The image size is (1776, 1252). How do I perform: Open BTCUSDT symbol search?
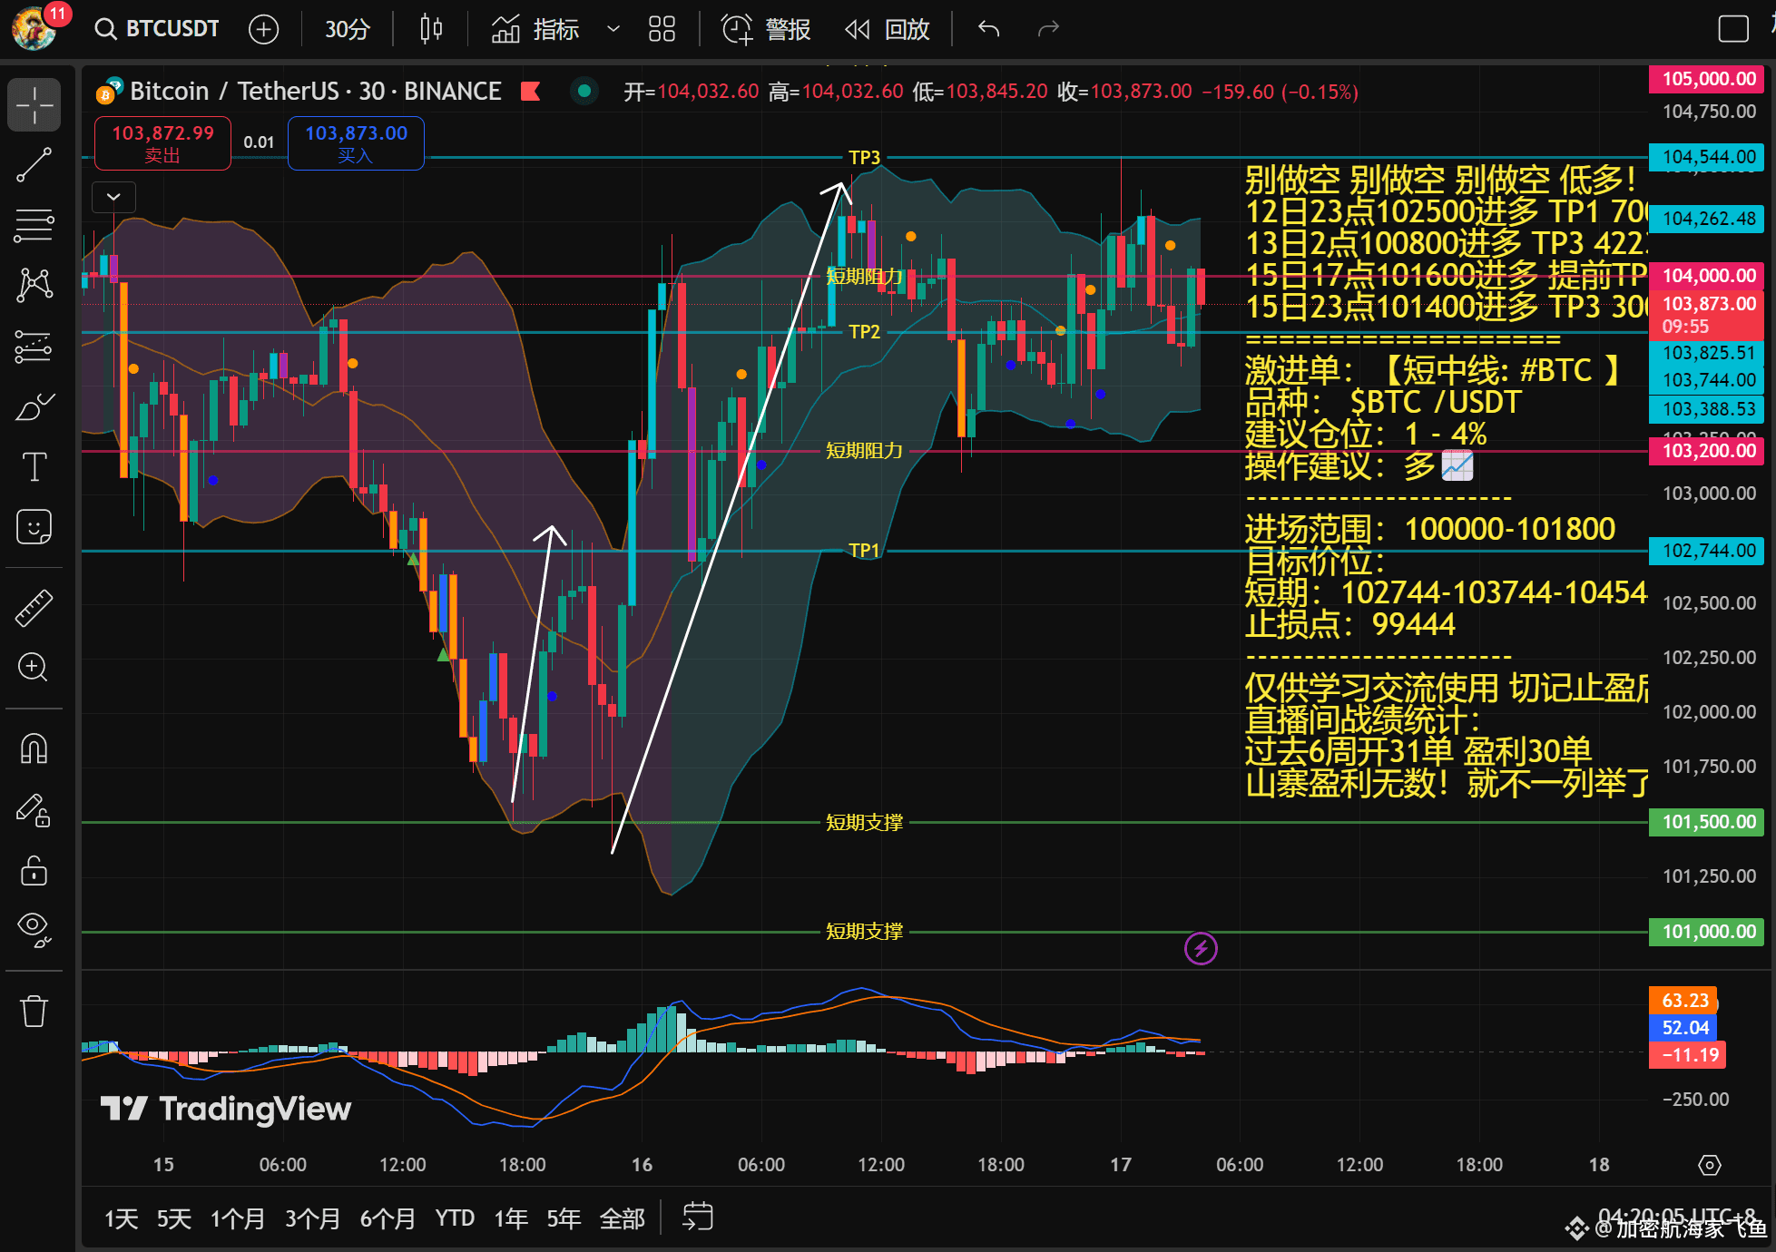(x=157, y=29)
